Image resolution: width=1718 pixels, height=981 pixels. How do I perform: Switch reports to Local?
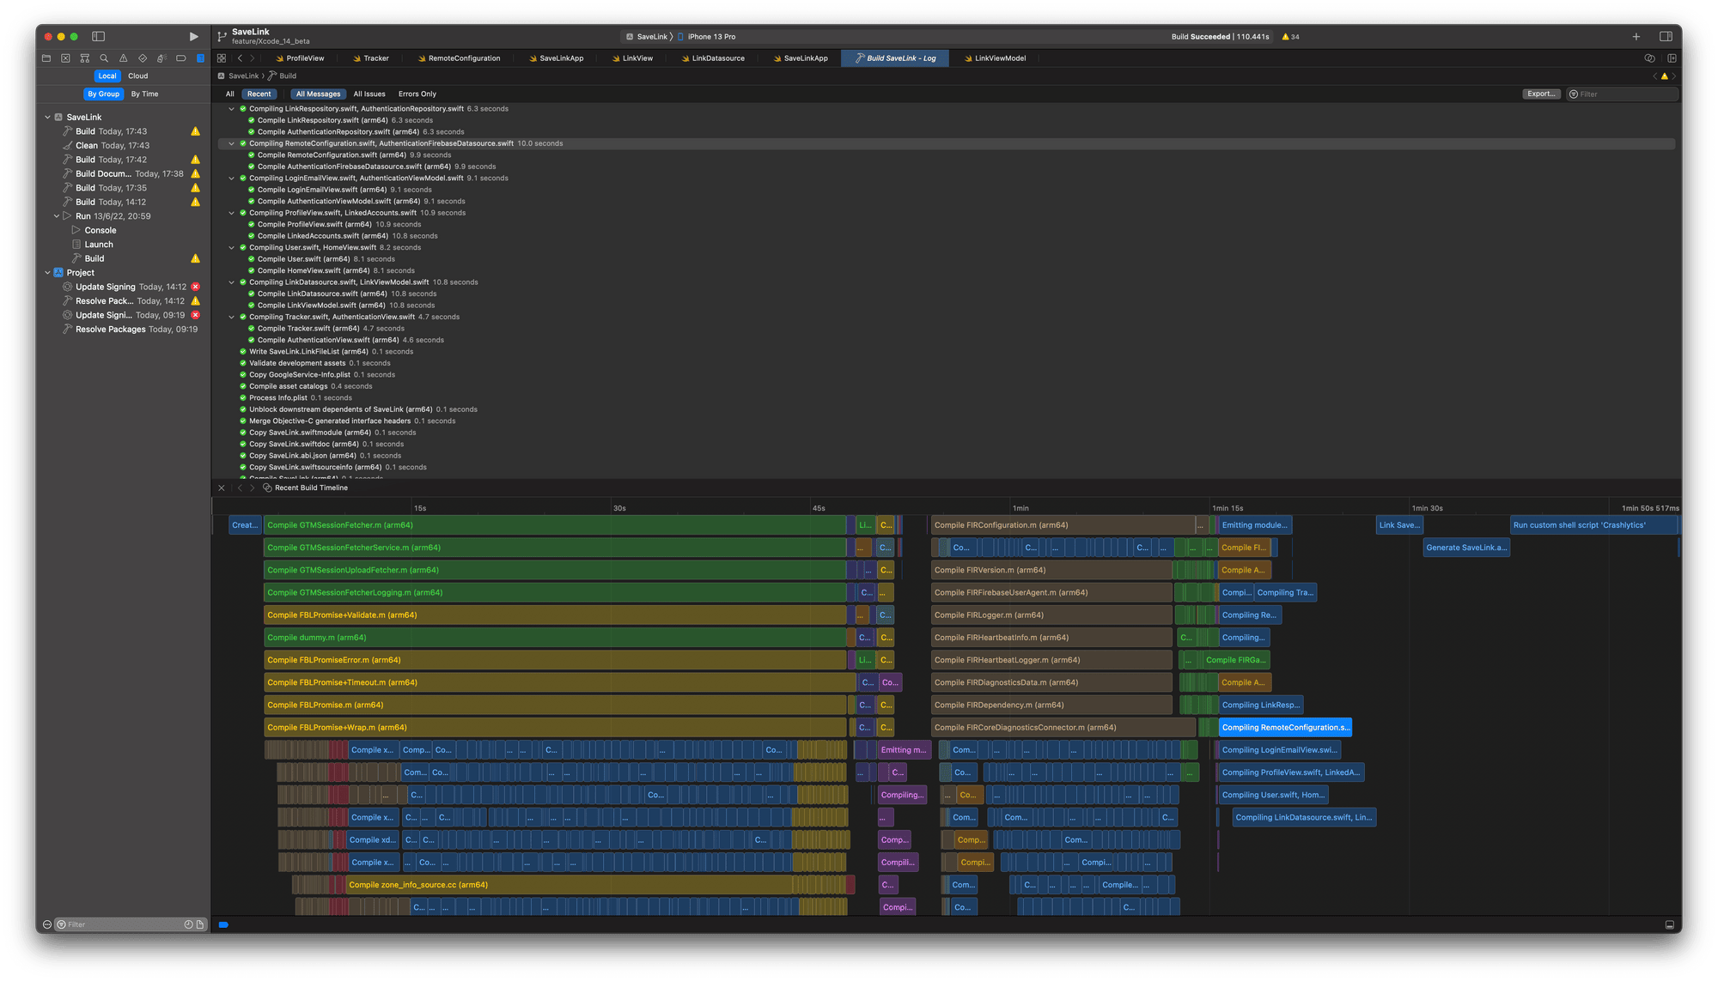107,76
